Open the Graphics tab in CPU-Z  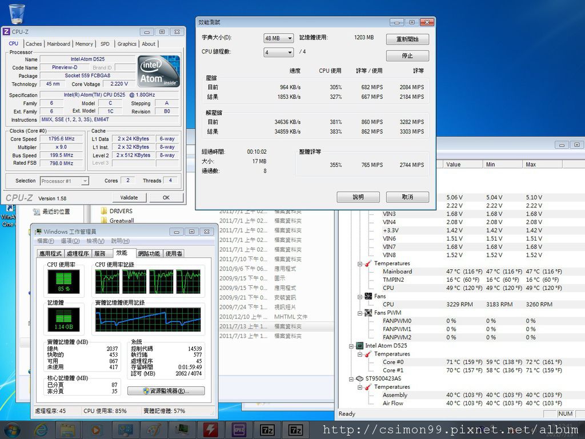click(127, 43)
